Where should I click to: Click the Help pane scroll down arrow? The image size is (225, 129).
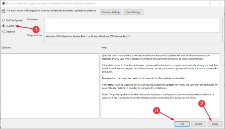[222, 116]
